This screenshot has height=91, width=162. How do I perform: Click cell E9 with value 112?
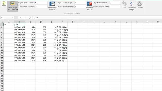point(51,45)
